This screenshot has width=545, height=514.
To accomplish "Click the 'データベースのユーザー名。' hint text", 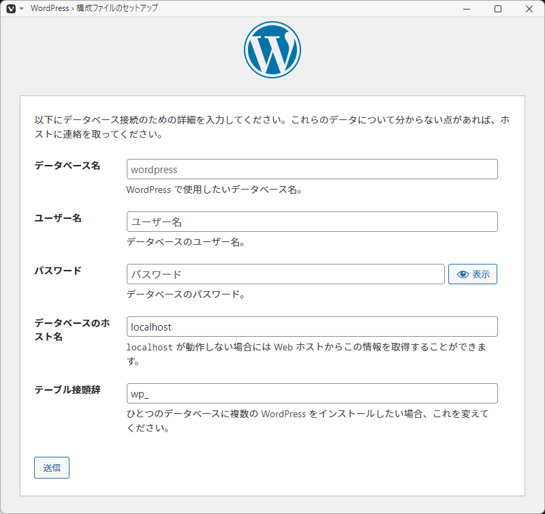I will pyautogui.click(x=185, y=242).
